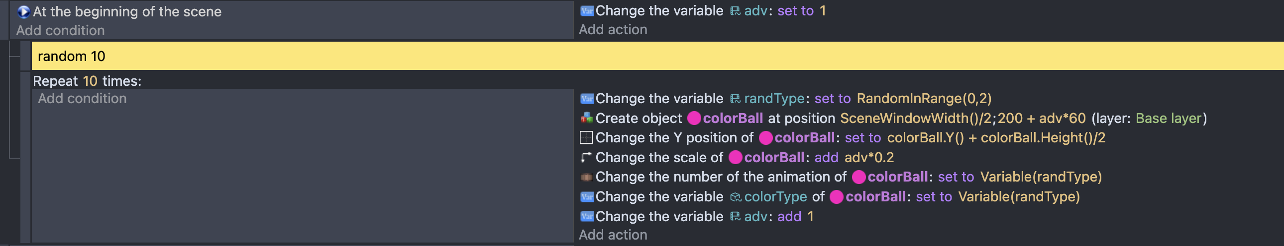The width and height of the screenshot is (1284, 246).
Task: Click the Create object action icon
Action: tap(587, 118)
